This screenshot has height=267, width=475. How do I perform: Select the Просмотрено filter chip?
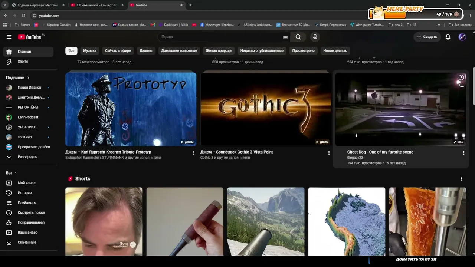(303, 50)
